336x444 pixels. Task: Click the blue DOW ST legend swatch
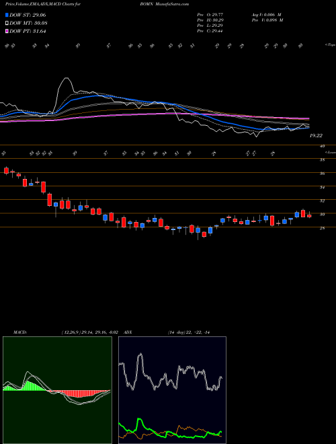(7, 15)
